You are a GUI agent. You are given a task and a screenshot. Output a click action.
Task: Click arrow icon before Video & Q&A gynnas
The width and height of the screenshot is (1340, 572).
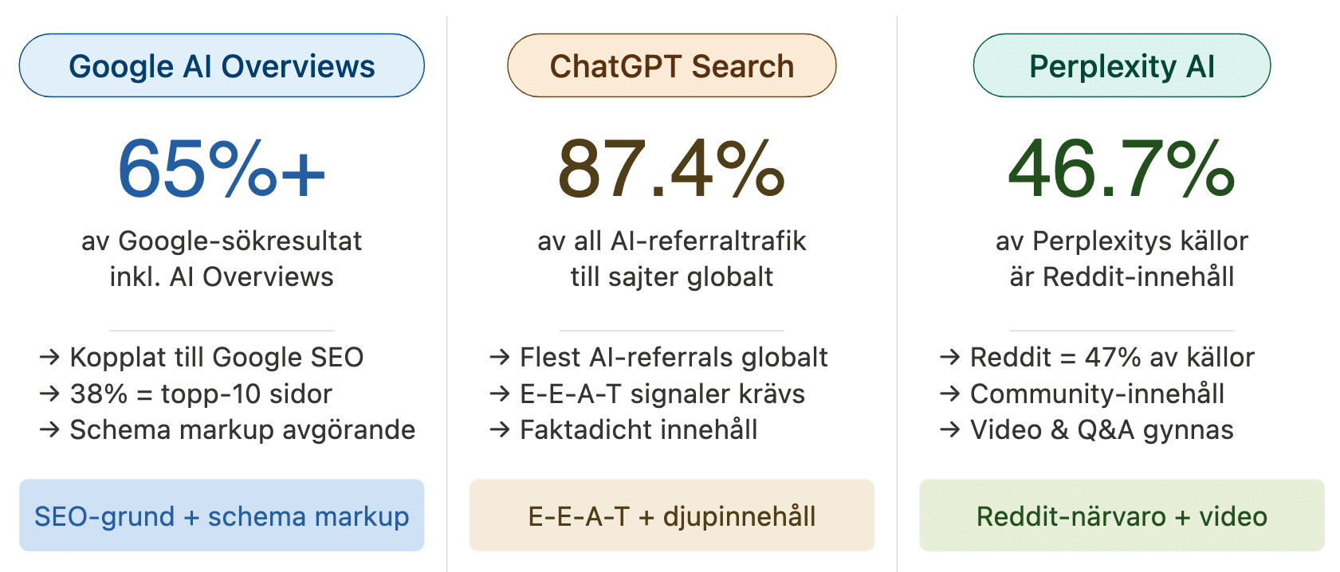(x=950, y=430)
